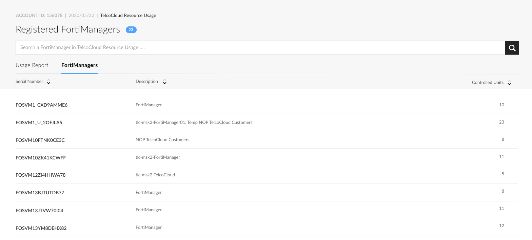Click description tlc-msk2-FortiManager
The width and height of the screenshot is (532, 240).
tap(158, 157)
